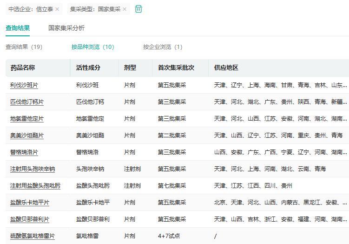The image size is (349, 244).
Task: Click 第三批集采 in the 匹伐他汀钙片 row
Action: (x=172, y=102)
